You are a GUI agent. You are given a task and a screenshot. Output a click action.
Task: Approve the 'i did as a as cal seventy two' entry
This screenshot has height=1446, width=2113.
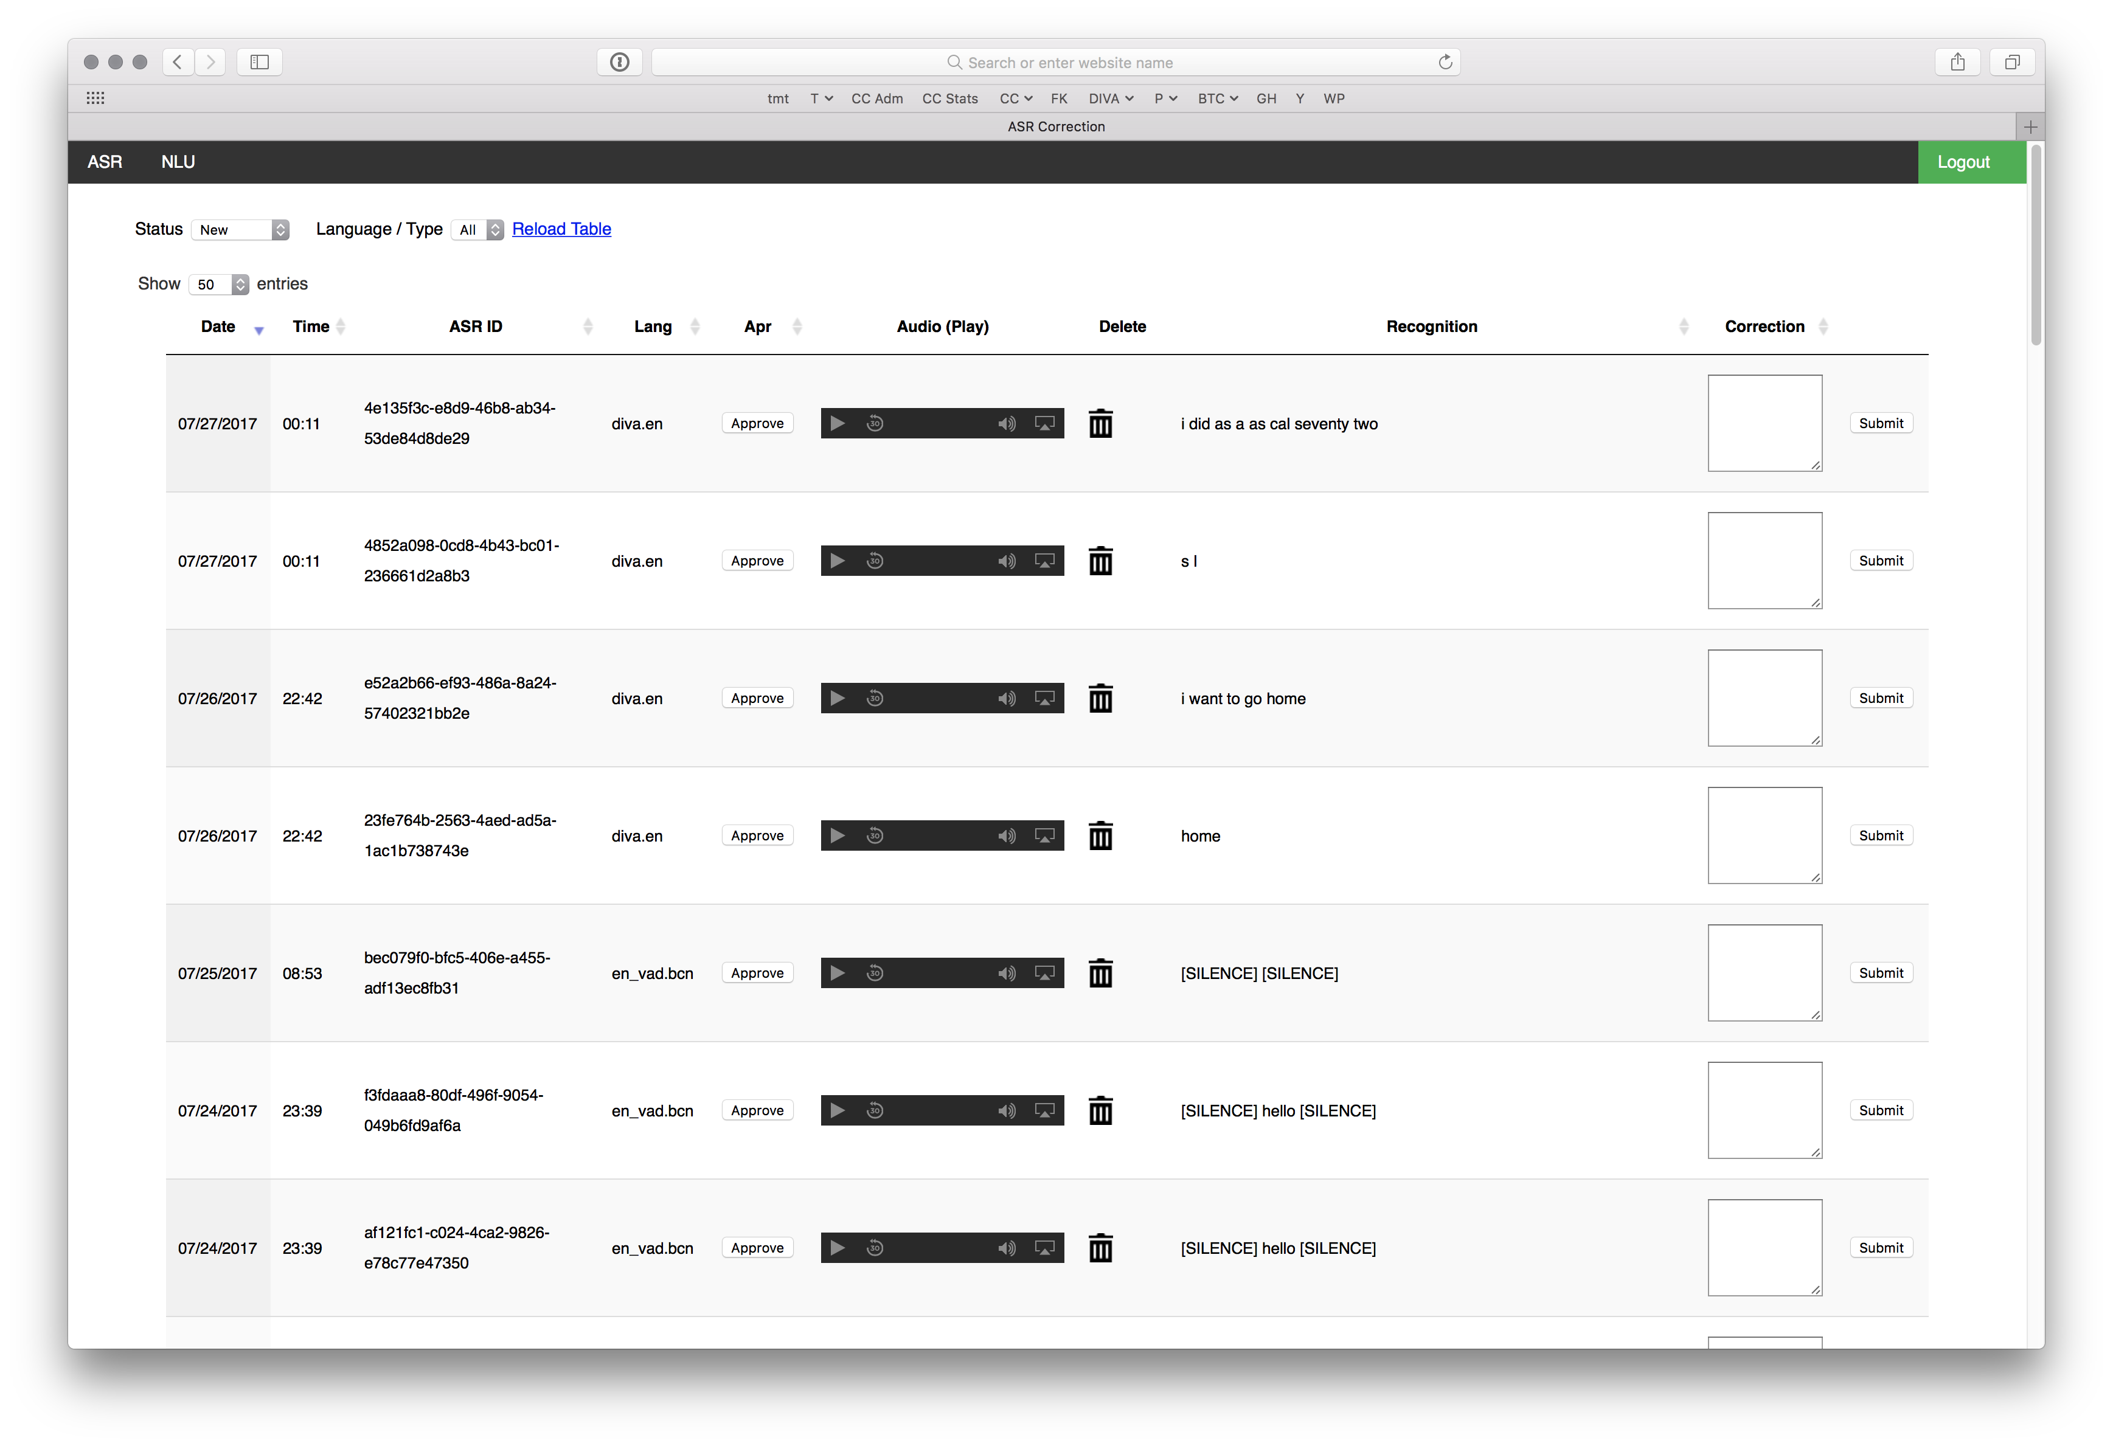point(757,424)
